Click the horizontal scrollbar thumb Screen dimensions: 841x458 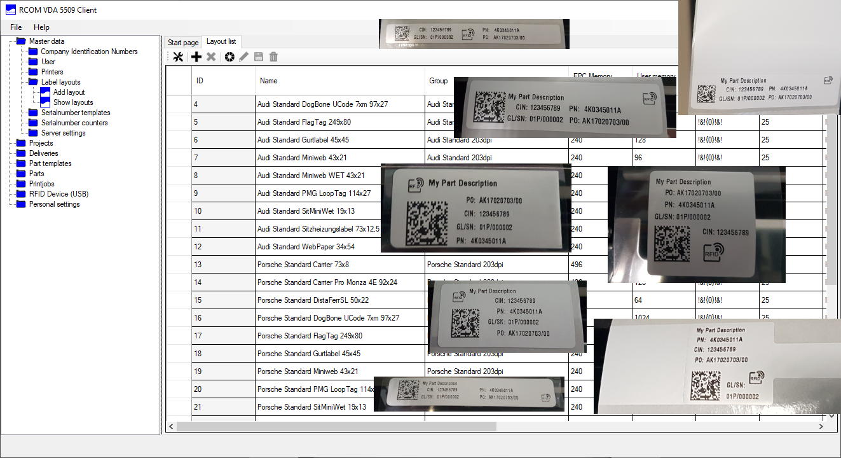336,427
